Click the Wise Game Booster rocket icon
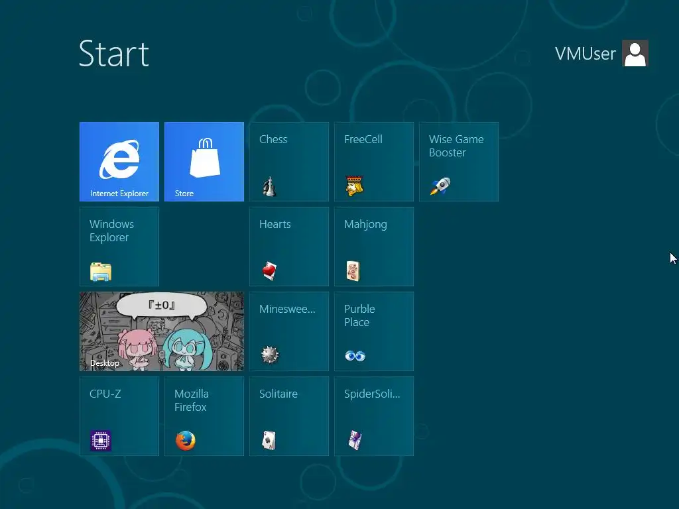Image resolution: width=679 pixels, height=509 pixels. [440, 186]
